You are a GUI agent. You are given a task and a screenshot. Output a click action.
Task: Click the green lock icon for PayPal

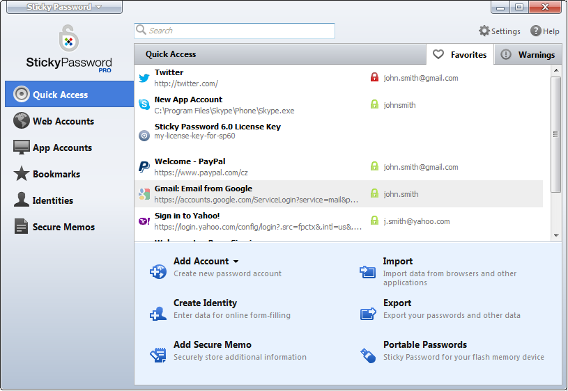pos(374,166)
